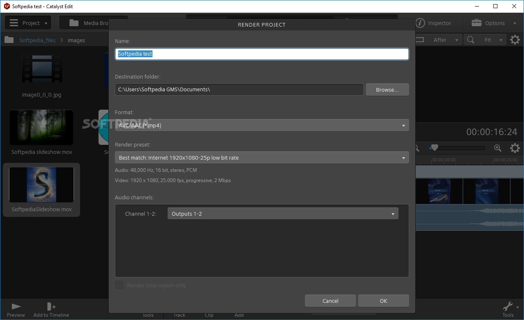Screen dimensions: 524x320
Task: Click the Add to Timeline icon
Action: 51,306
